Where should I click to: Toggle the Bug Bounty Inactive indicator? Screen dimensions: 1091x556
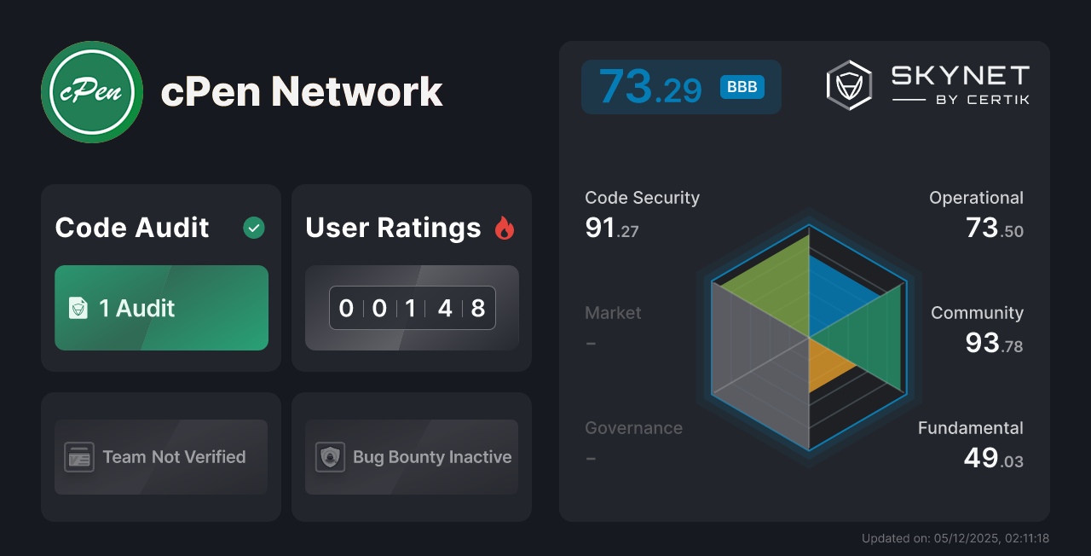click(411, 457)
